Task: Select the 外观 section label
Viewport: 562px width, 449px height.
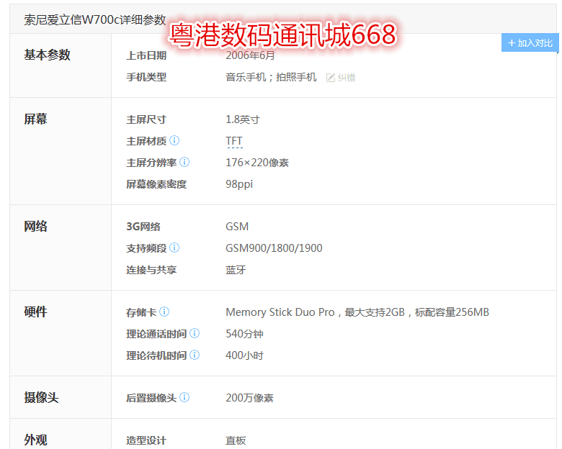Action: tap(35, 440)
